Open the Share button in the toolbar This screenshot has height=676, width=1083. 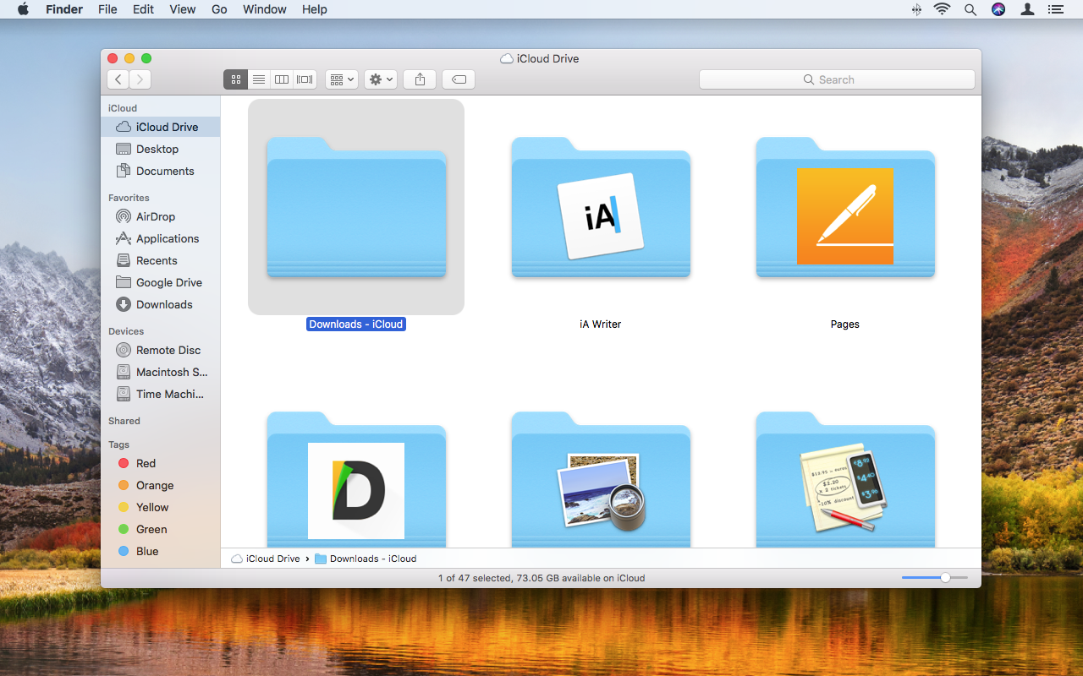419,79
